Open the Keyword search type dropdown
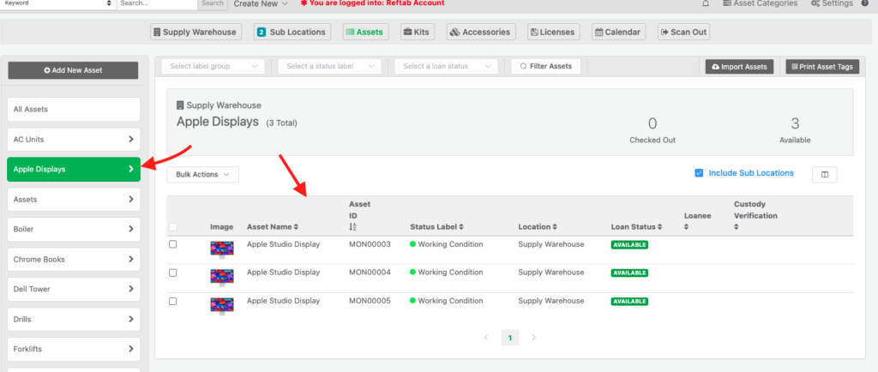 click(58, 3)
